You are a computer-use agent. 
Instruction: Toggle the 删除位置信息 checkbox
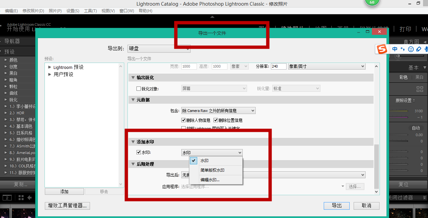pyautogui.click(x=215, y=120)
